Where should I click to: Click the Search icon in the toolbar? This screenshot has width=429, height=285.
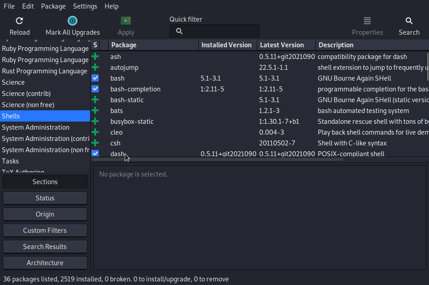coord(408,20)
